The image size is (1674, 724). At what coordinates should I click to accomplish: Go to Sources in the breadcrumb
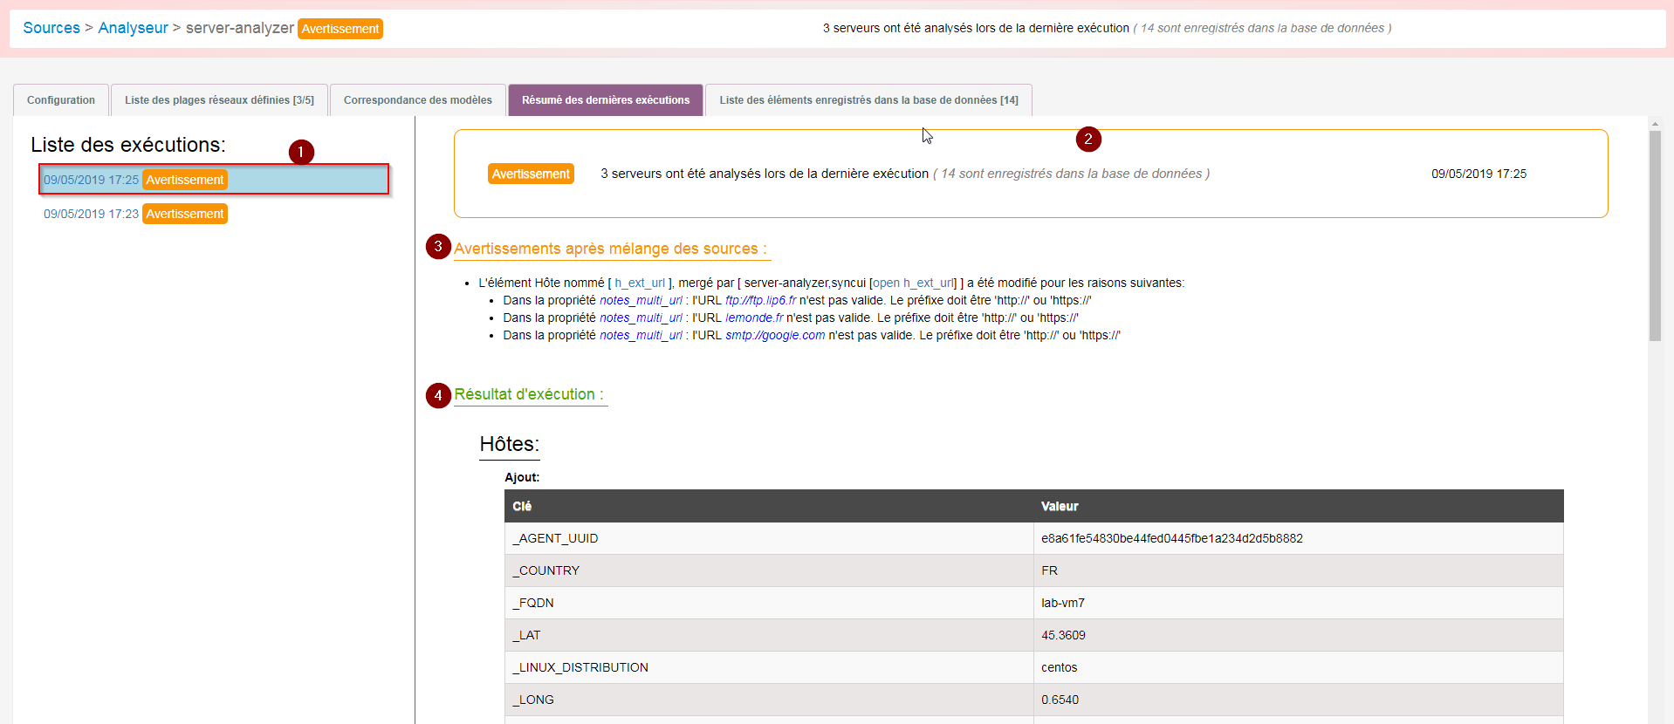click(51, 28)
